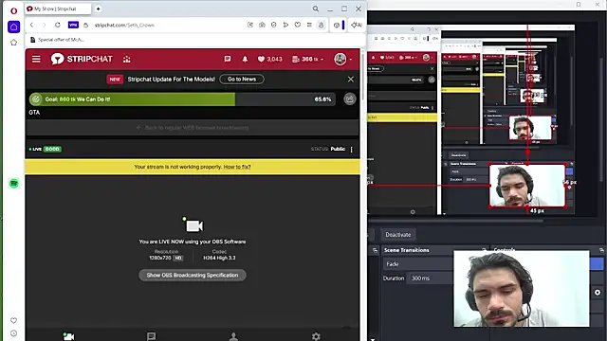Click the tab search magnifier icon
The height and width of the screenshot is (341, 607).
tap(316, 9)
